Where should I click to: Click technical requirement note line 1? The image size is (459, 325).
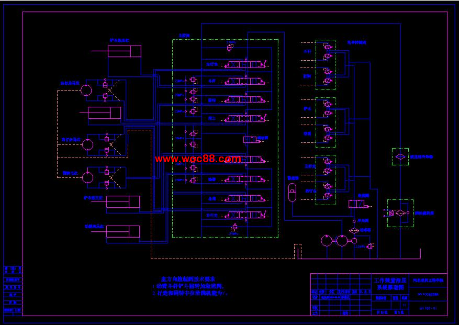188,286
